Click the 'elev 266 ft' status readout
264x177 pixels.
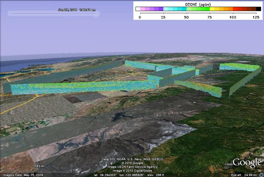click(x=156, y=175)
